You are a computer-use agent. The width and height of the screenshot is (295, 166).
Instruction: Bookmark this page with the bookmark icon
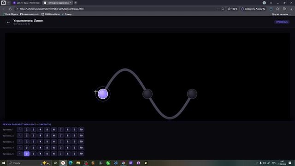(223, 9)
